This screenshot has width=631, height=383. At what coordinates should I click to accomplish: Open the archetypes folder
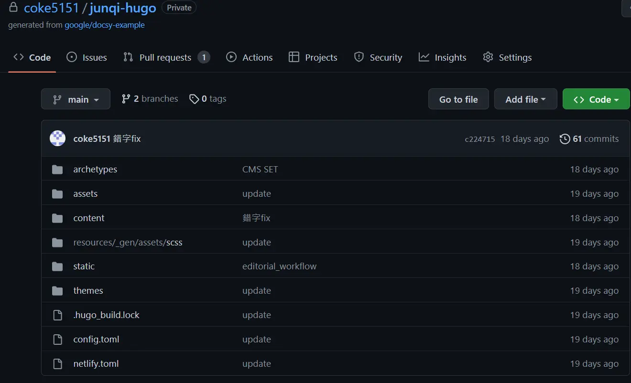point(95,170)
